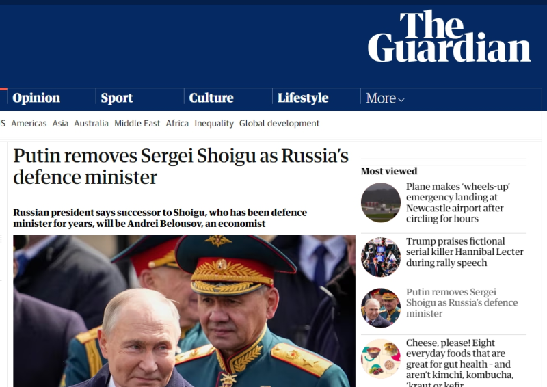Select the Lifestyle section tab
The width and height of the screenshot is (547, 387).
pyautogui.click(x=303, y=98)
